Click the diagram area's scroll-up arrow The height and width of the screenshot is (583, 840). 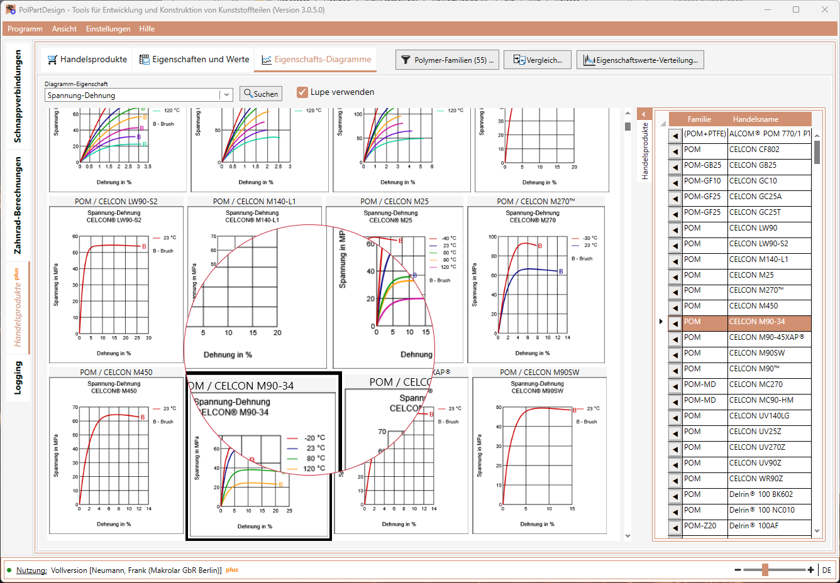[627, 114]
